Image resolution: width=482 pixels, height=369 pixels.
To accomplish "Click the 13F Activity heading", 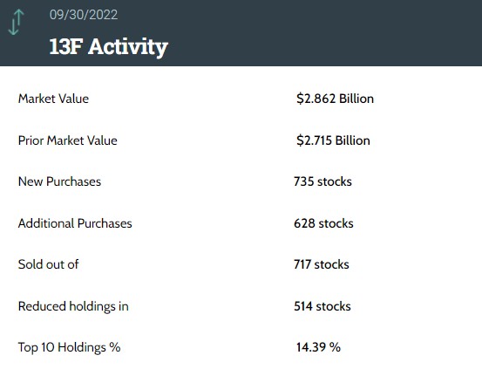I will pyautogui.click(x=108, y=47).
